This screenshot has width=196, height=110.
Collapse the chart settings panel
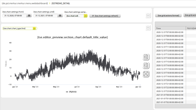click(148, 15)
